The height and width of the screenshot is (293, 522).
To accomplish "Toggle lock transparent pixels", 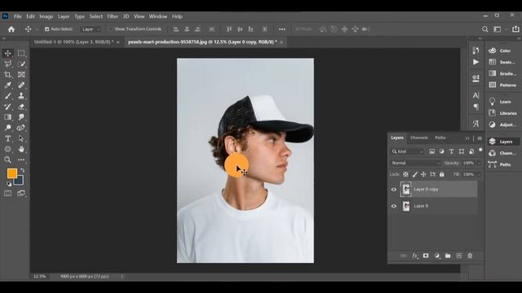I will [405, 174].
